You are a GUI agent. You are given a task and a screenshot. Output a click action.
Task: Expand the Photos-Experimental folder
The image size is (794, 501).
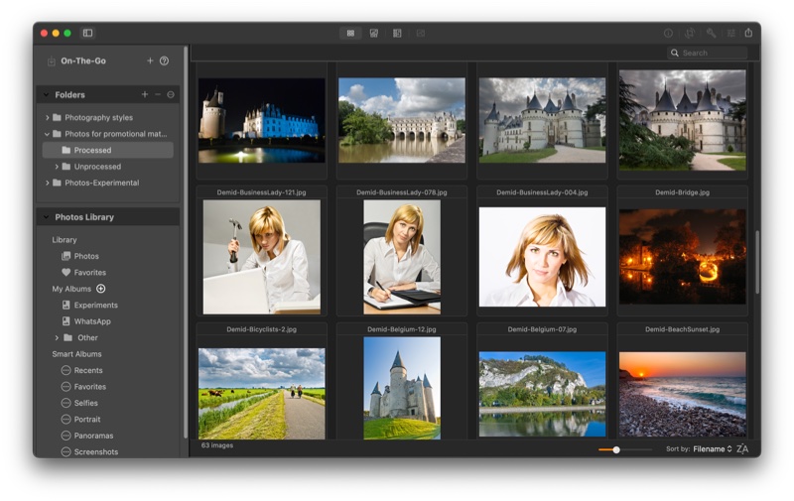[47, 183]
